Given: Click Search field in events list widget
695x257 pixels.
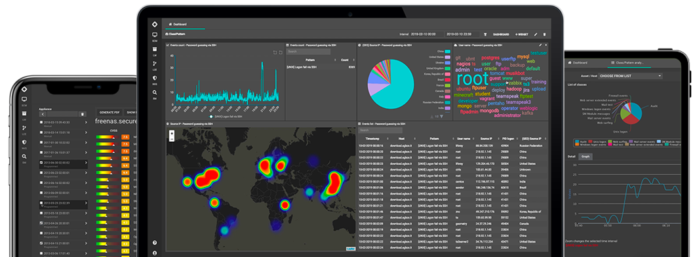Looking at the screenshot, I should click(x=380, y=130).
